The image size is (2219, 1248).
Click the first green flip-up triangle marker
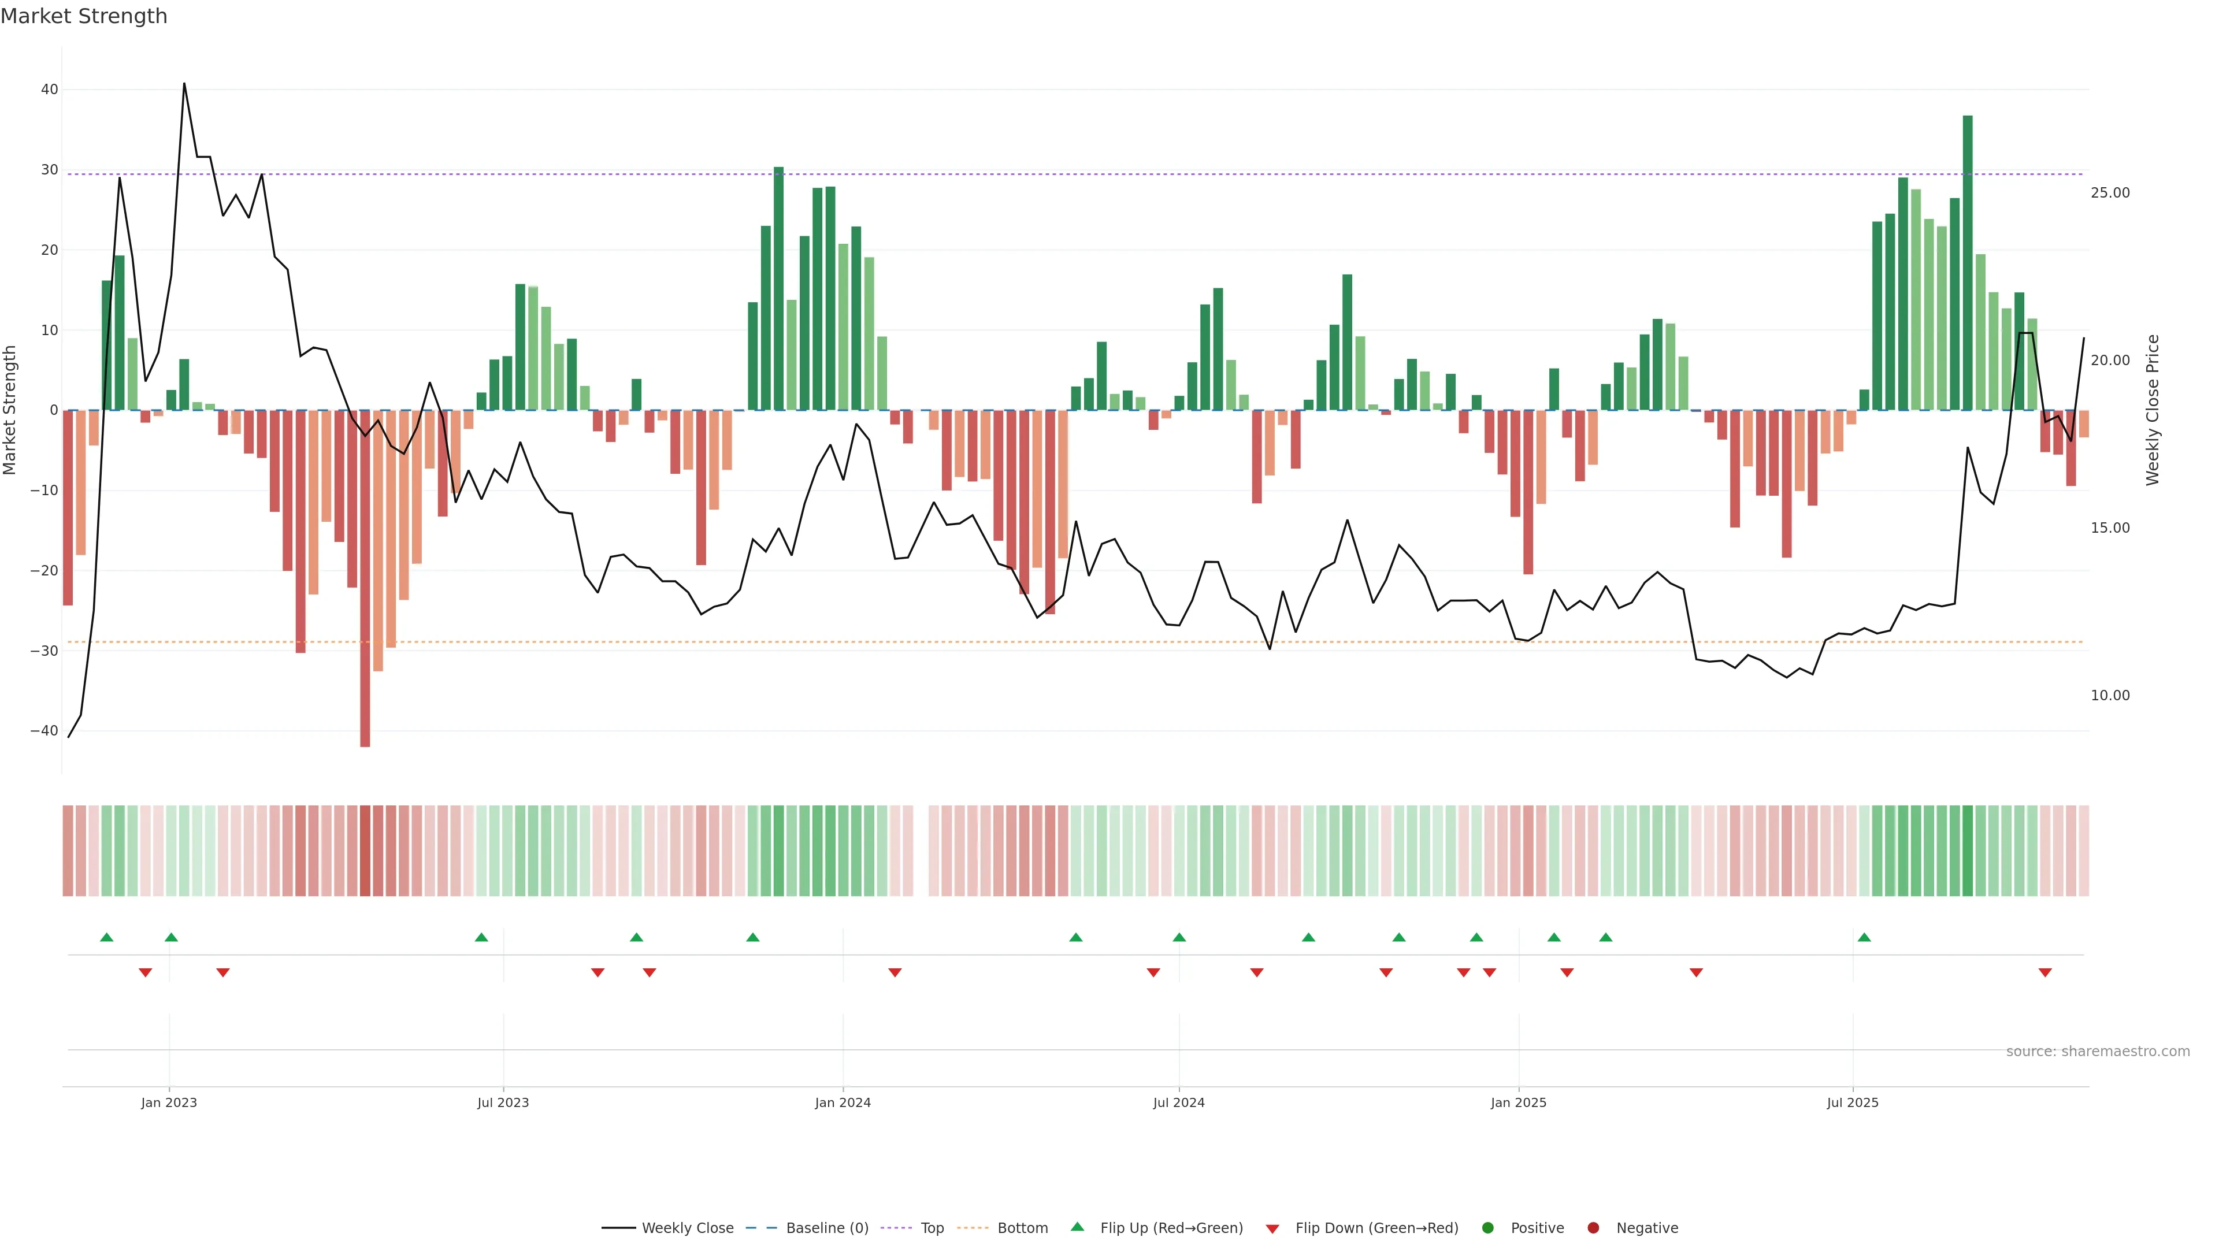click(107, 937)
